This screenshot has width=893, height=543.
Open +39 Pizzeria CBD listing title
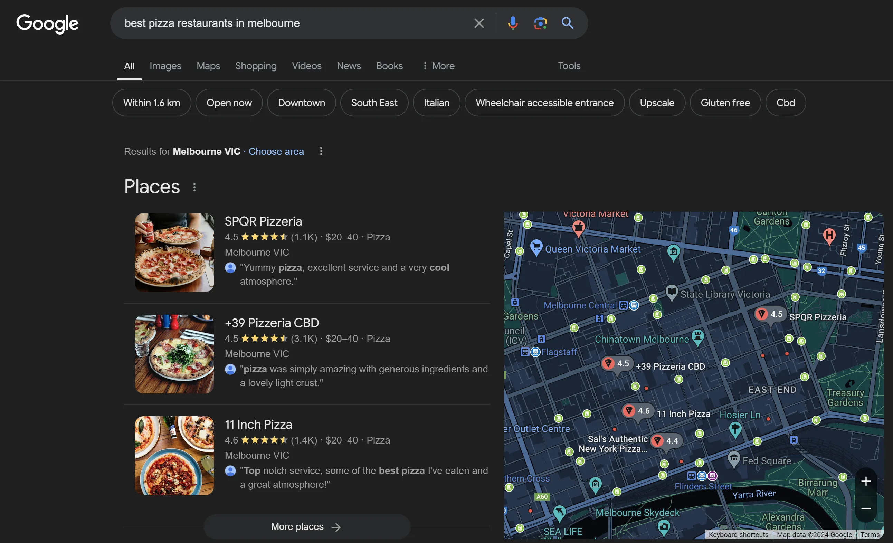pos(272,323)
